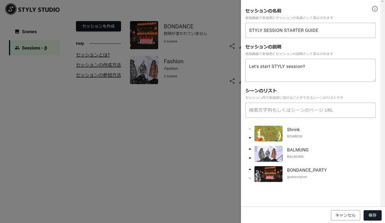385x223 pixels.
Task: Move Shrink scene down
Action: pyautogui.click(x=250, y=138)
